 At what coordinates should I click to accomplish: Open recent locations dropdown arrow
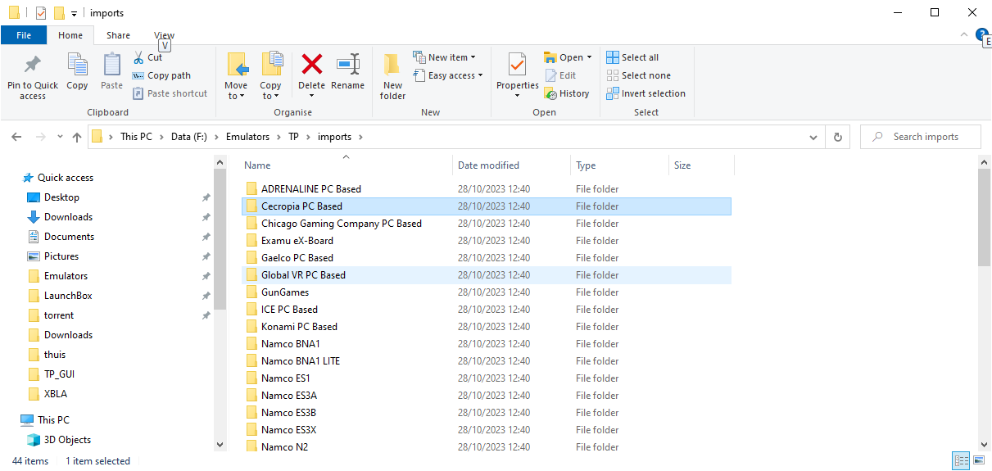(x=60, y=137)
